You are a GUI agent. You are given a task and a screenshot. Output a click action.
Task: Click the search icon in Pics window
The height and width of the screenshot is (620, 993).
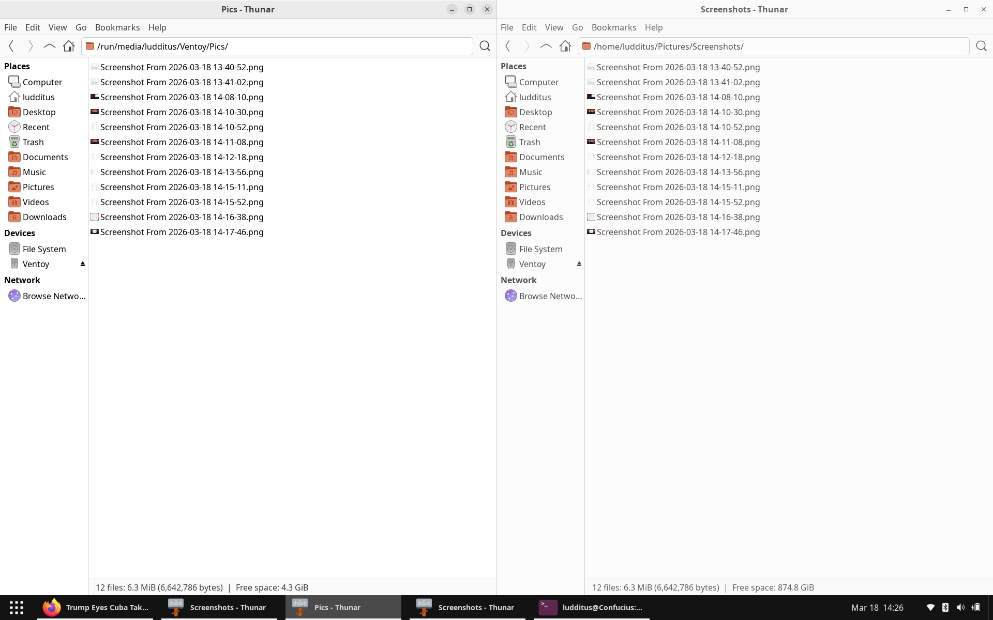tap(485, 47)
